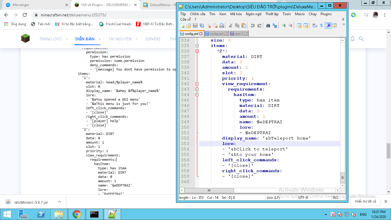This screenshot has width=391, height=220.
Task: Click the Cut scissors icon
Action: pos(231,26)
